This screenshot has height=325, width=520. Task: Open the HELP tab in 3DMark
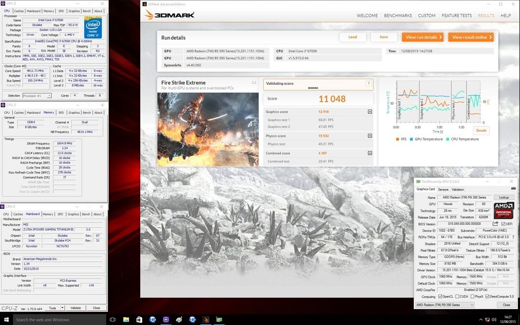tap(505, 16)
